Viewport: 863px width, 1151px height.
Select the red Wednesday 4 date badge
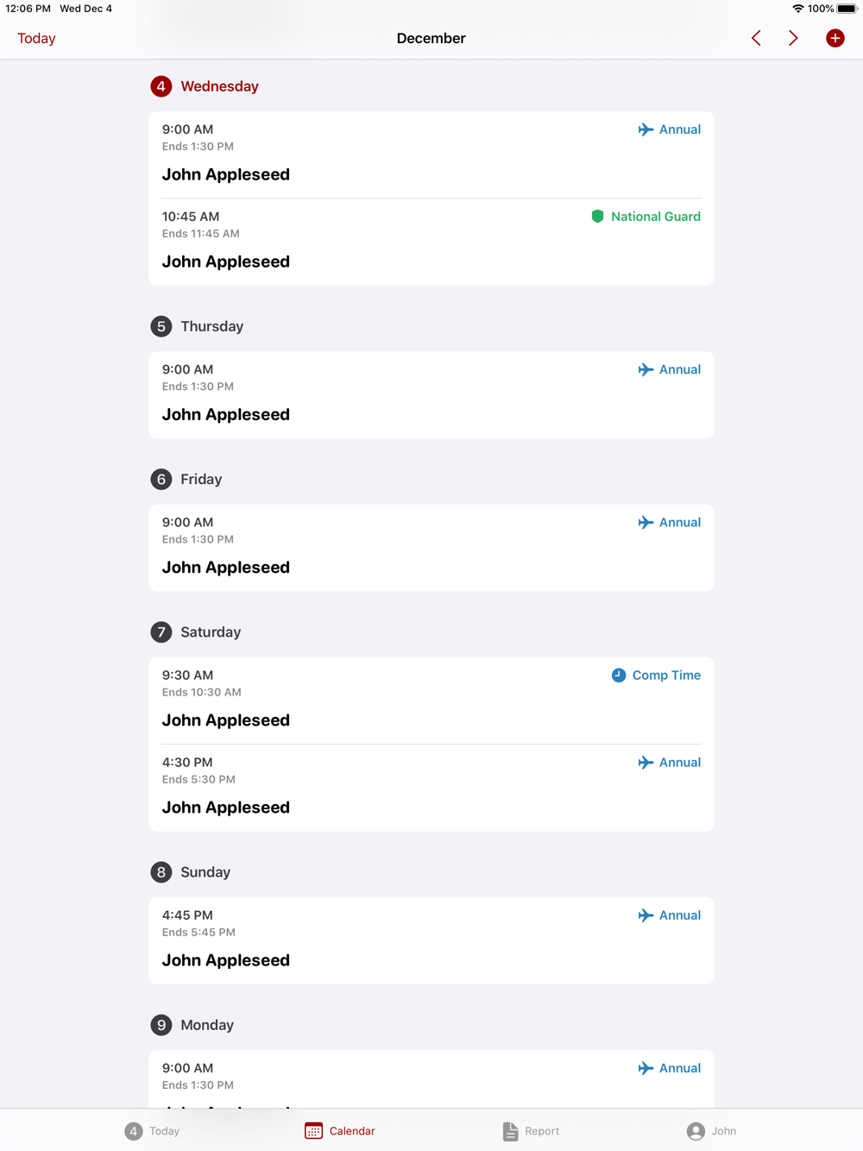(161, 86)
